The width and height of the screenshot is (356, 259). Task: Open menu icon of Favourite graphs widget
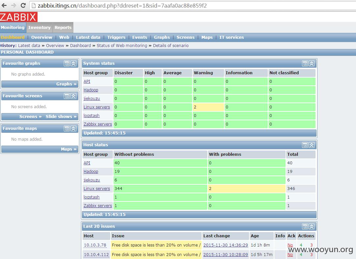coord(66,63)
